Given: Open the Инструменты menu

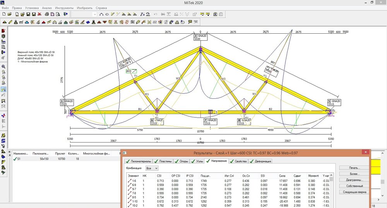Looking at the screenshot, I should [64, 8].
